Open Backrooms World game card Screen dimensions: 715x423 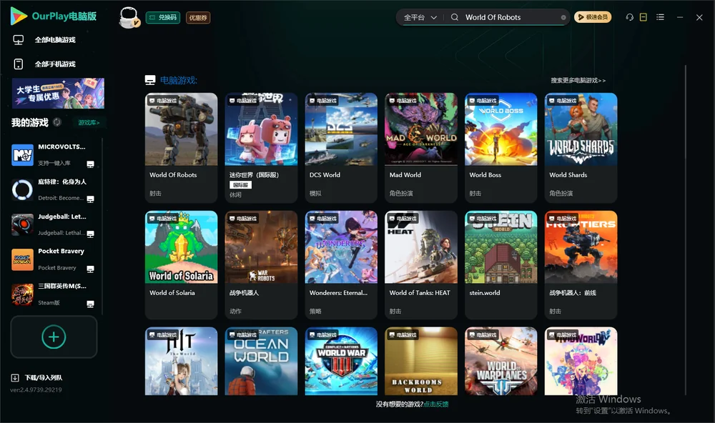421,361
